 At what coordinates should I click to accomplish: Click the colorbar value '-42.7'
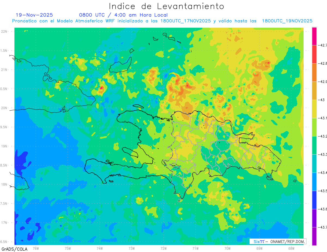pyautogui.click(x=323, y=45)
